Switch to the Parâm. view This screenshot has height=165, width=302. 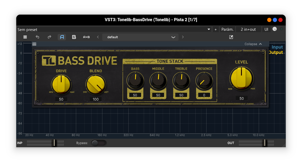click(x=228, y=29)
